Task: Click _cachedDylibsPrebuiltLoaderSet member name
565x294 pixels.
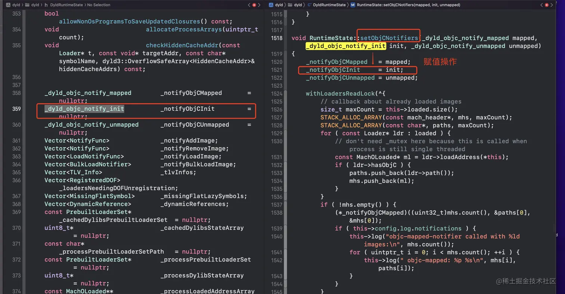Action: tap(113, 220)
